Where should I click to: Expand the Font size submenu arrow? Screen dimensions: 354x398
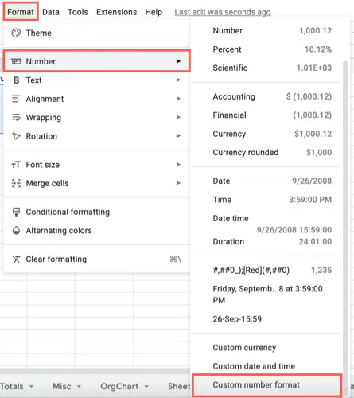point(178,165)
